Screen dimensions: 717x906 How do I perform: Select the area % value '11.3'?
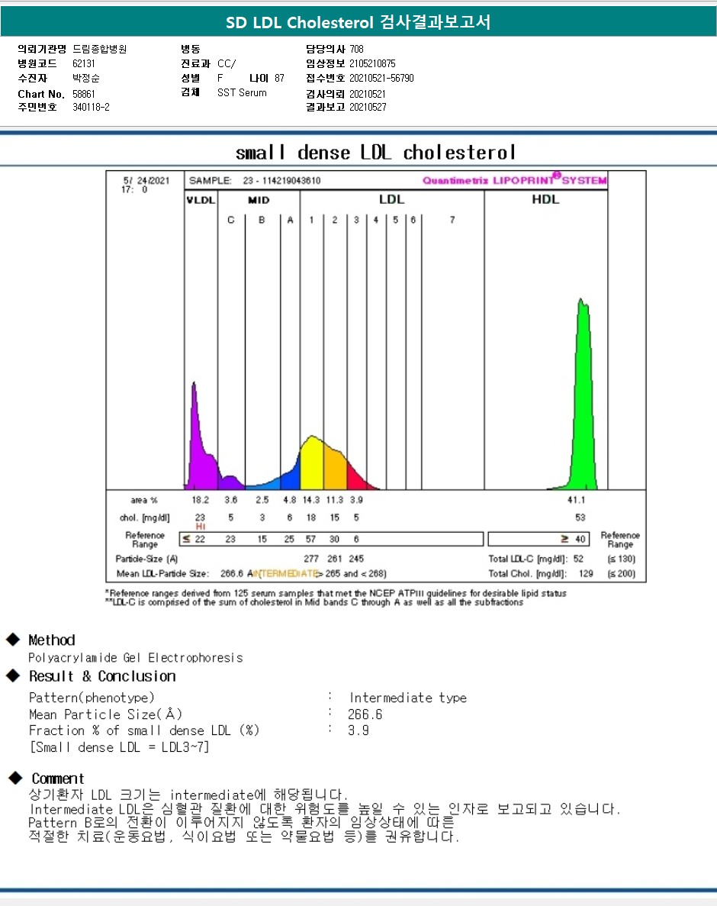click(x=335, y=500)
